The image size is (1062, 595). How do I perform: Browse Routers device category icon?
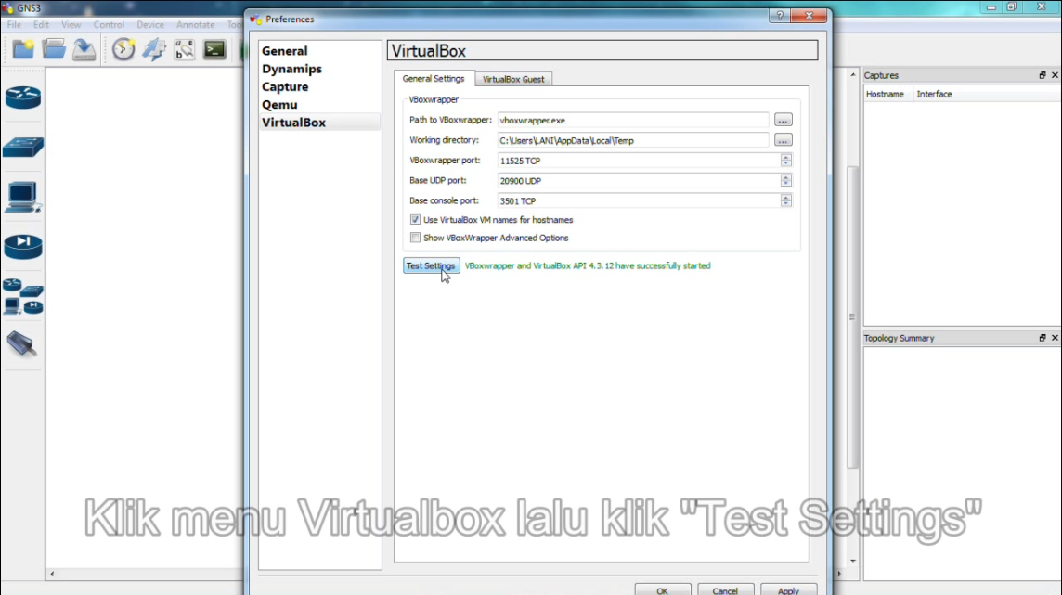pyautogui.click(x=23, y=97)
